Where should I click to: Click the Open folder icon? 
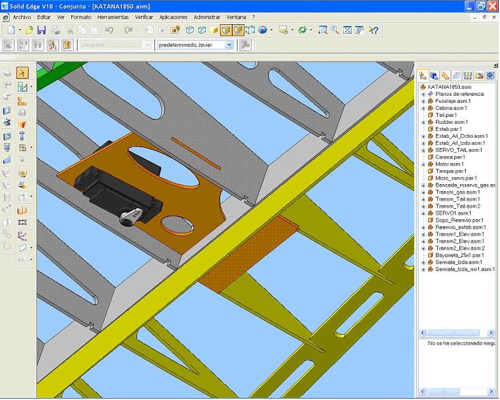coord(29,30)
